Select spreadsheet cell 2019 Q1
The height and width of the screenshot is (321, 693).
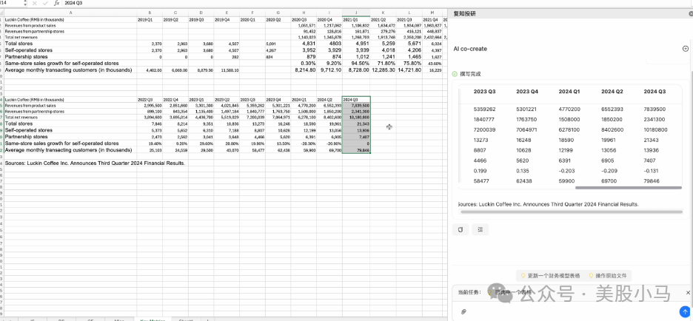click(150, 20)
